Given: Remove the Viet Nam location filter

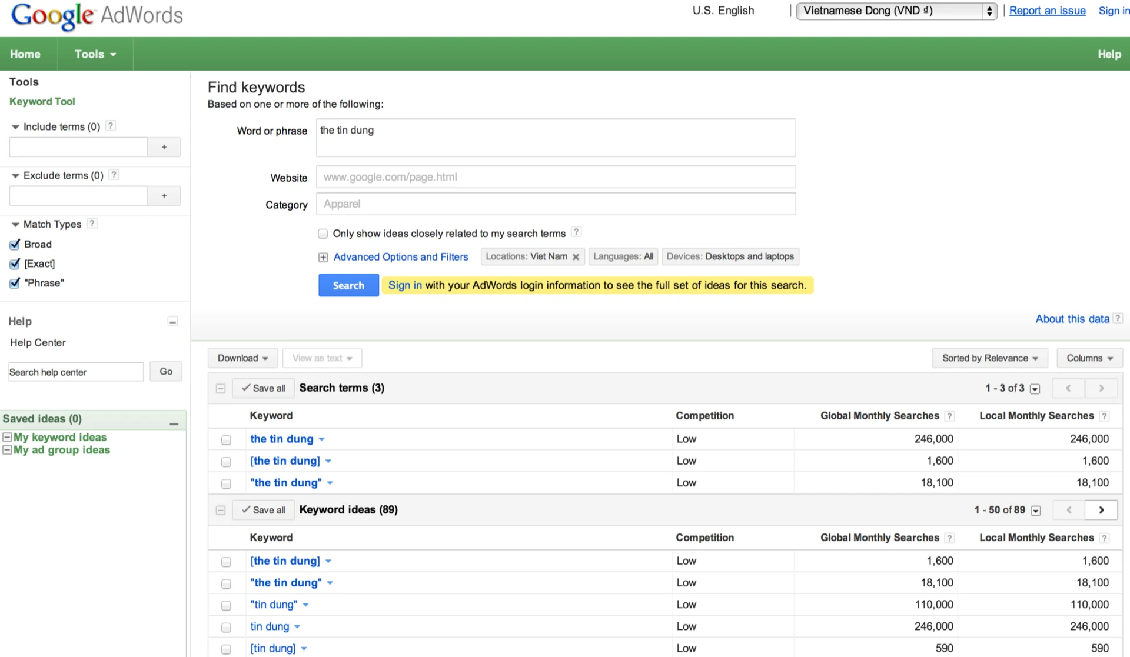Looking at the screenshot, I should (x=576, y=257).
